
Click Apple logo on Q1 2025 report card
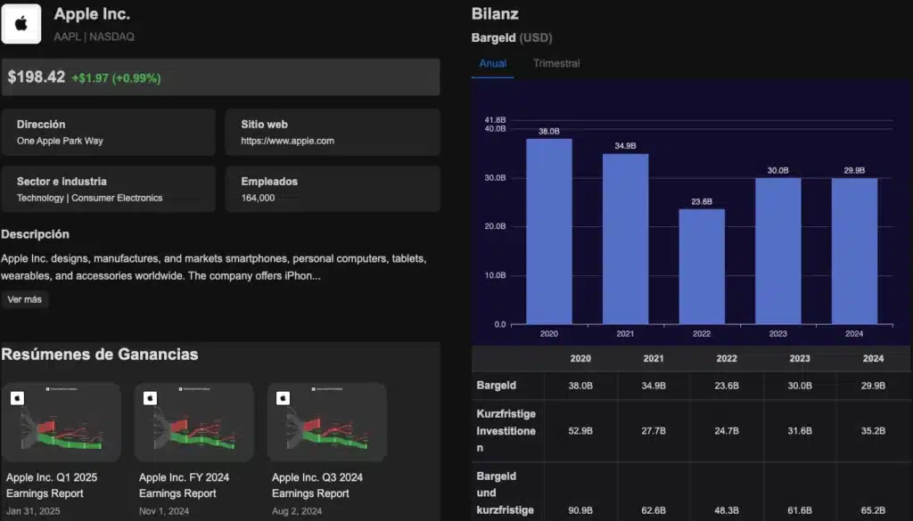click(18, 398)
